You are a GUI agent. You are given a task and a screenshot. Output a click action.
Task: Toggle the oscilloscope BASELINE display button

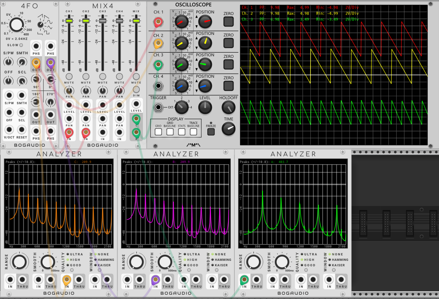(x=170, y=132)
